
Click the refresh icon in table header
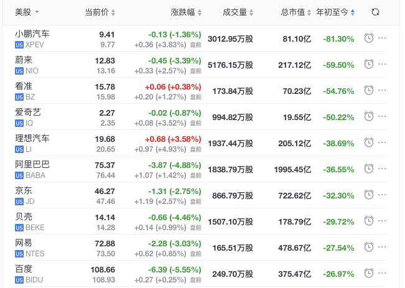[375, 12]
